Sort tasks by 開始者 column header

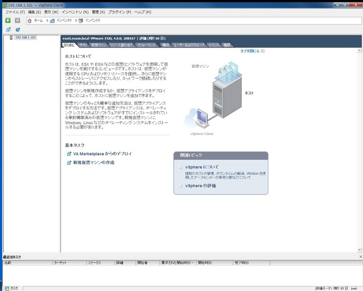click(148, 263)
